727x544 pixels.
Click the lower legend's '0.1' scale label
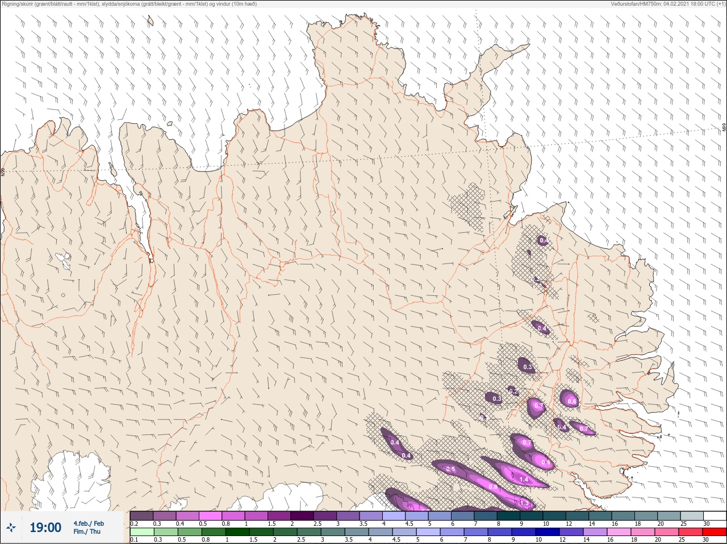[x=134, y=540]
